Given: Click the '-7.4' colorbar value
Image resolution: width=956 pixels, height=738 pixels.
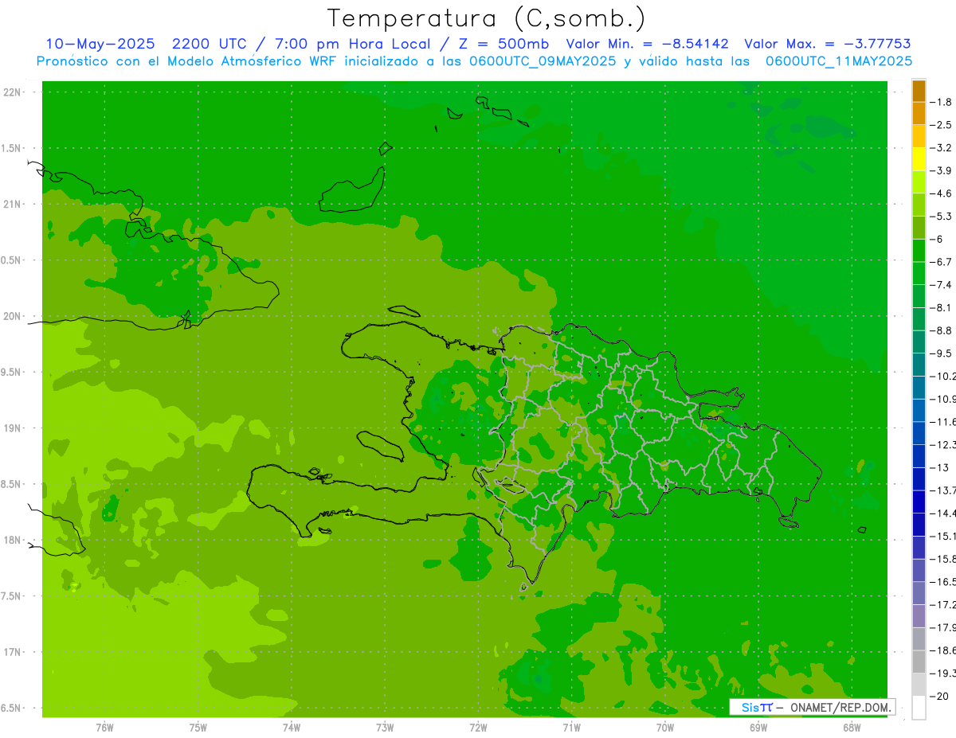Looking at the screenshot, I should 941,284.
